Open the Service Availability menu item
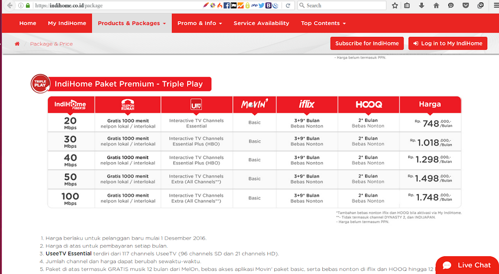The height and width of the screenshot is (274, 499). tap(261, 23)
